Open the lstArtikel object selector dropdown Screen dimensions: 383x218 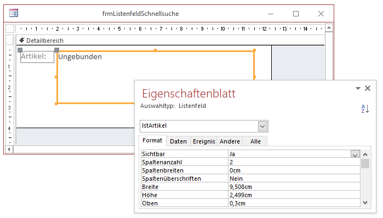262,126
